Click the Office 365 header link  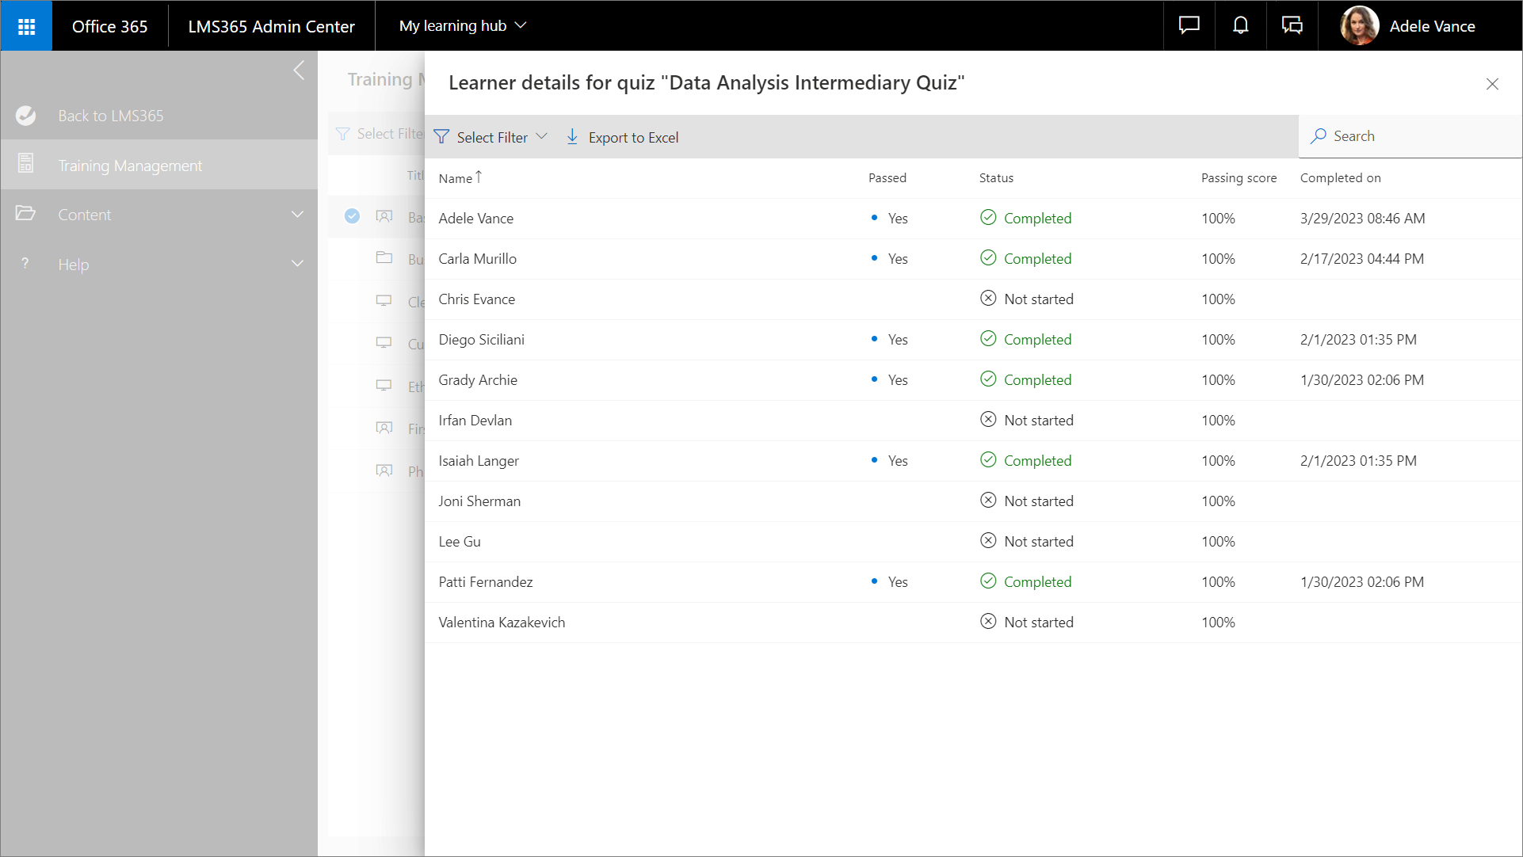(109, 26)
